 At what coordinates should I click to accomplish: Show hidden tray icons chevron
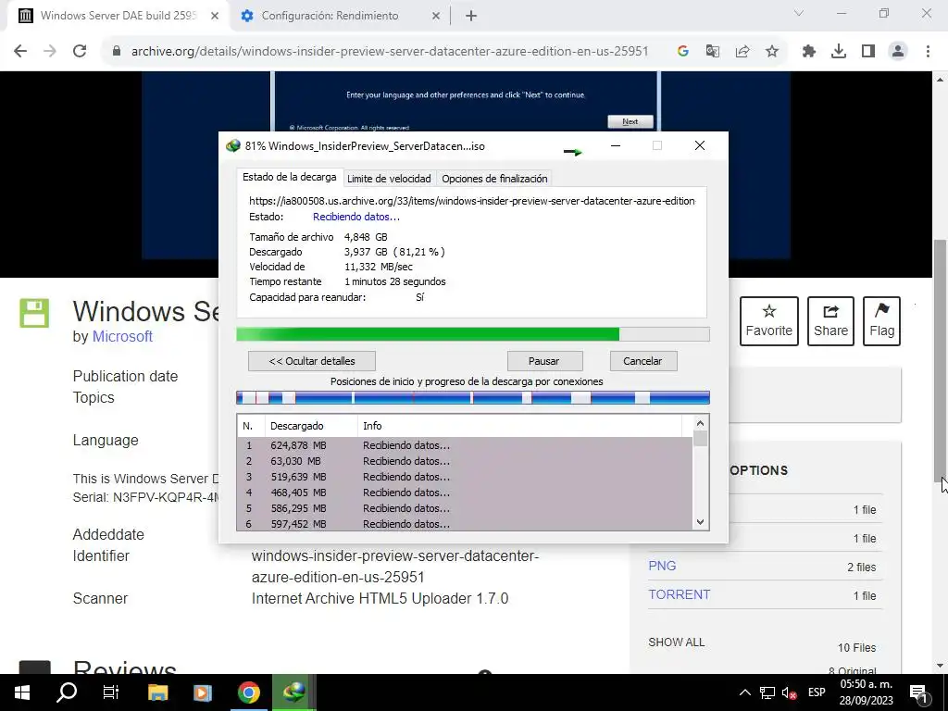(745, 692)
